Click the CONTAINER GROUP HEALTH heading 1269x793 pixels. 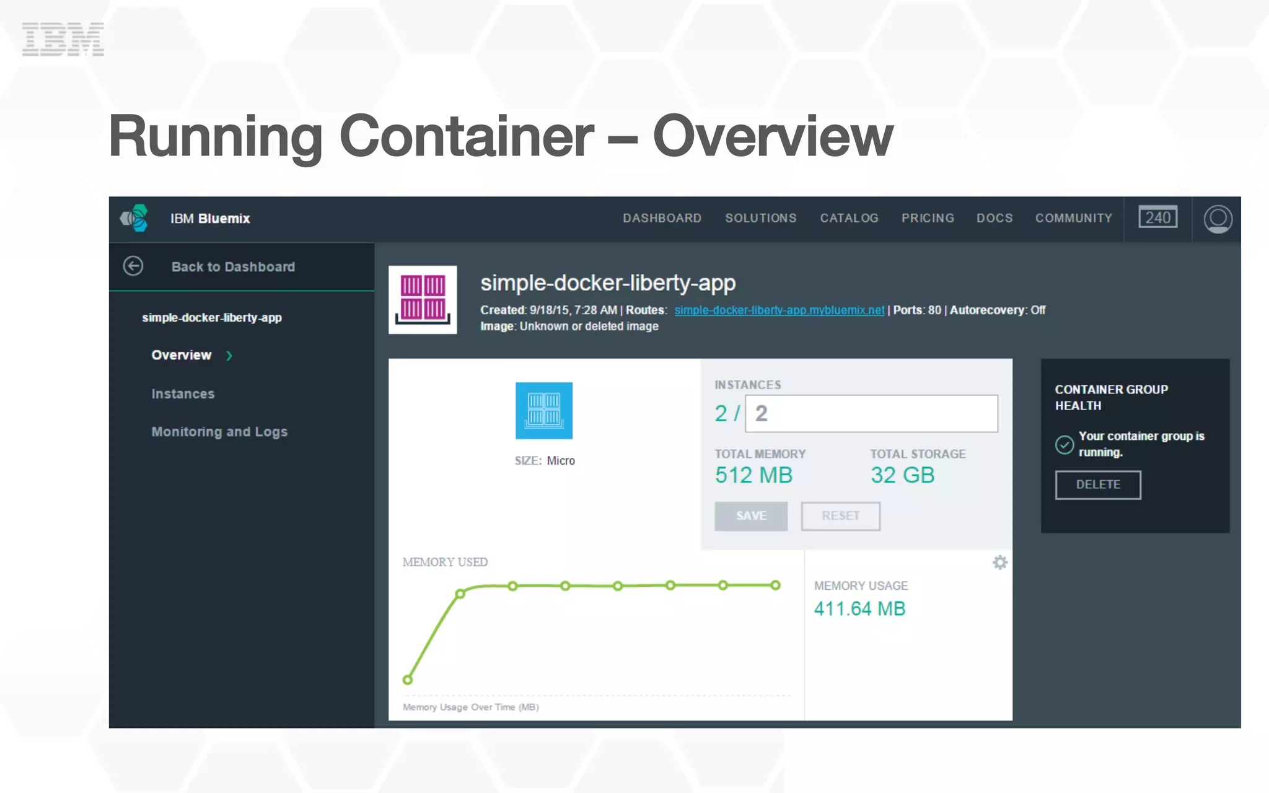[1112, 397]
